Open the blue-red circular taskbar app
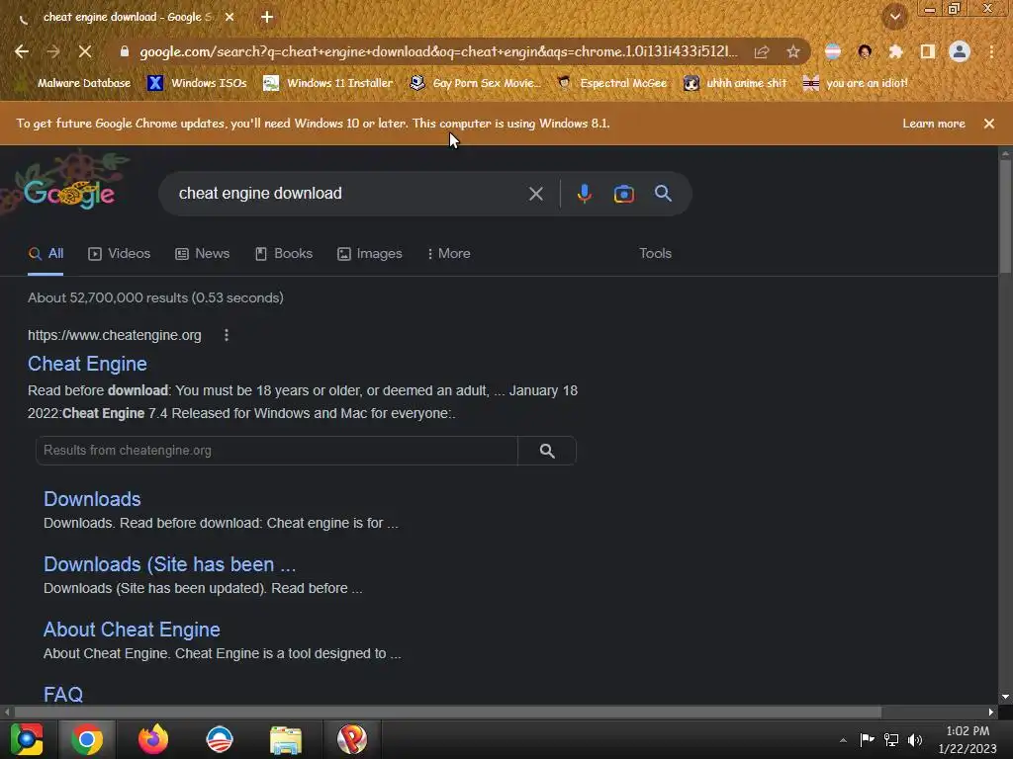Screen dimensions: 1013x759 tap(219, 739)
